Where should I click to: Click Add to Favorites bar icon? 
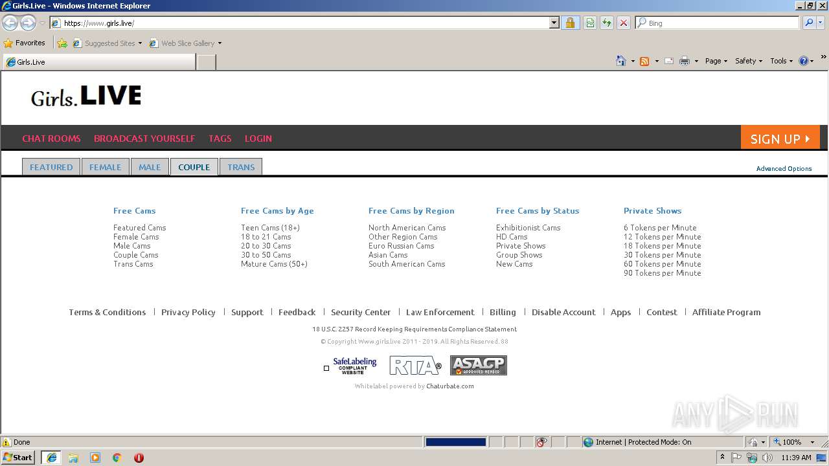click(62, 43)
